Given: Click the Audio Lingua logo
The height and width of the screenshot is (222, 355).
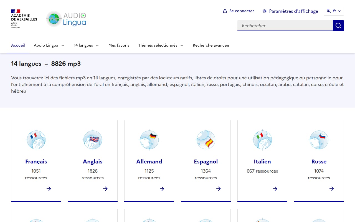Looking at the screenshot, I should click(x=66, y=19).
